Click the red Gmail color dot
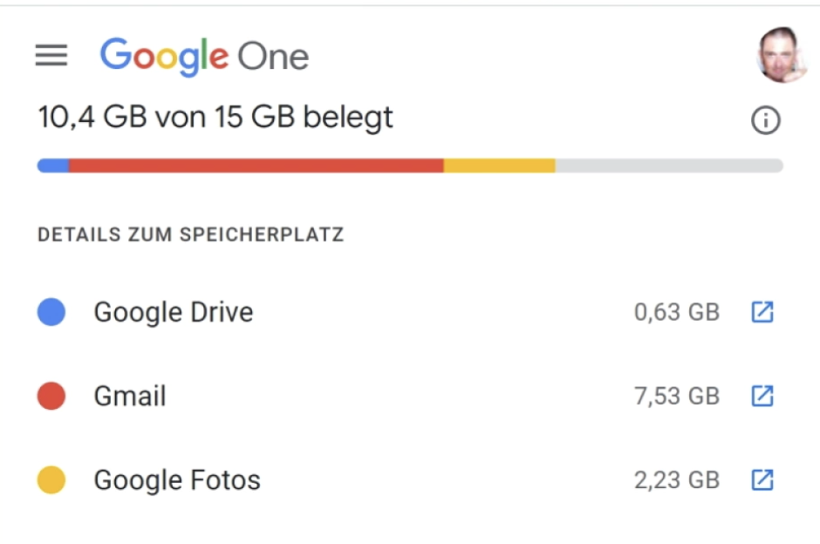Viewport: 820px width, 544px height. (51, 397)
